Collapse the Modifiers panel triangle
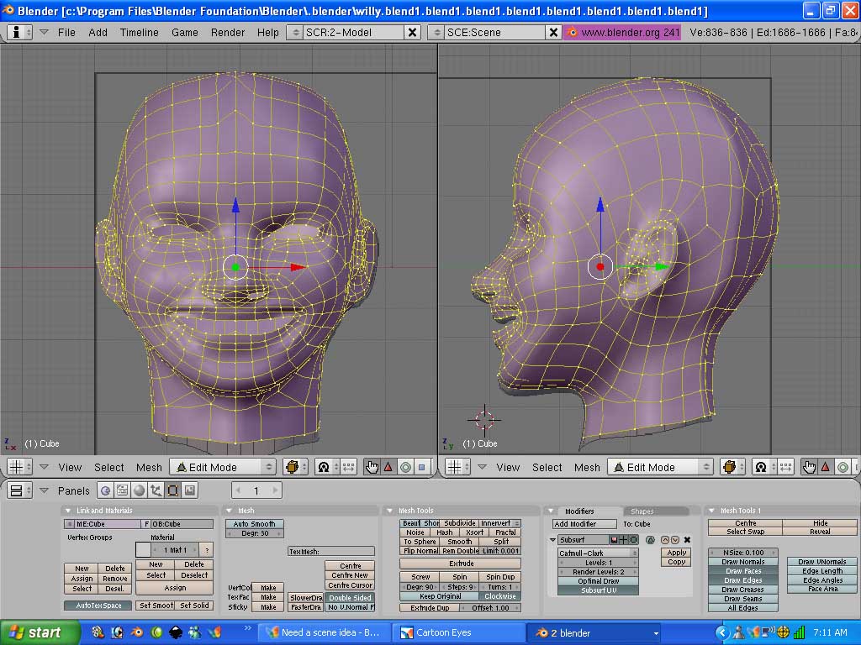The width and height of the screenshot is (861, 645). coord(551,511)
